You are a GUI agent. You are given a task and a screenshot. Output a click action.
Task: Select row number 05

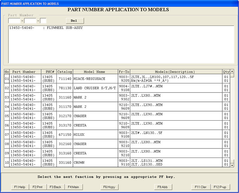[x=7, y=116]
